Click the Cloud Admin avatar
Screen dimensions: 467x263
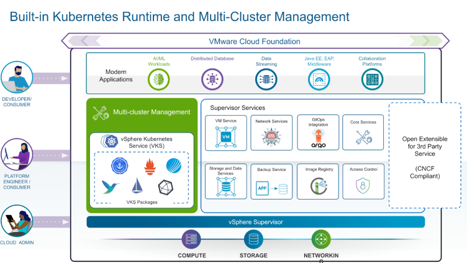[17, 221]
